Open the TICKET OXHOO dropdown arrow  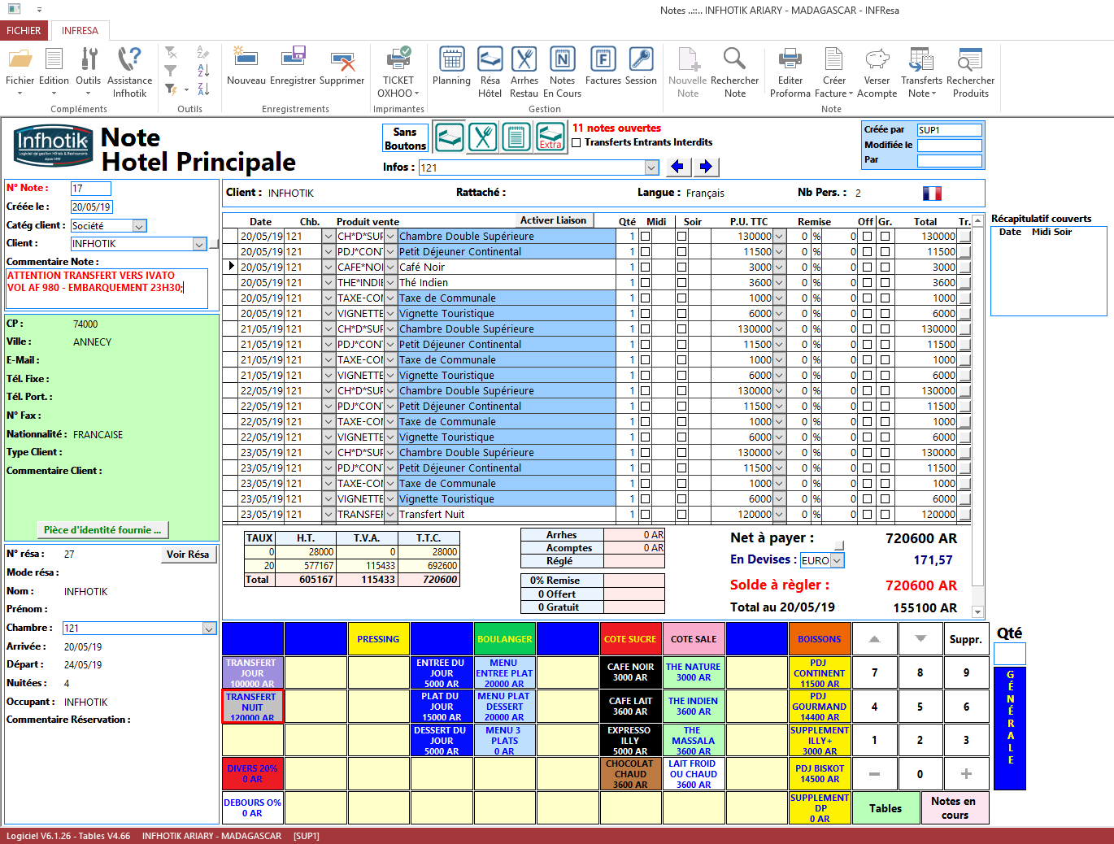(417, 94)
